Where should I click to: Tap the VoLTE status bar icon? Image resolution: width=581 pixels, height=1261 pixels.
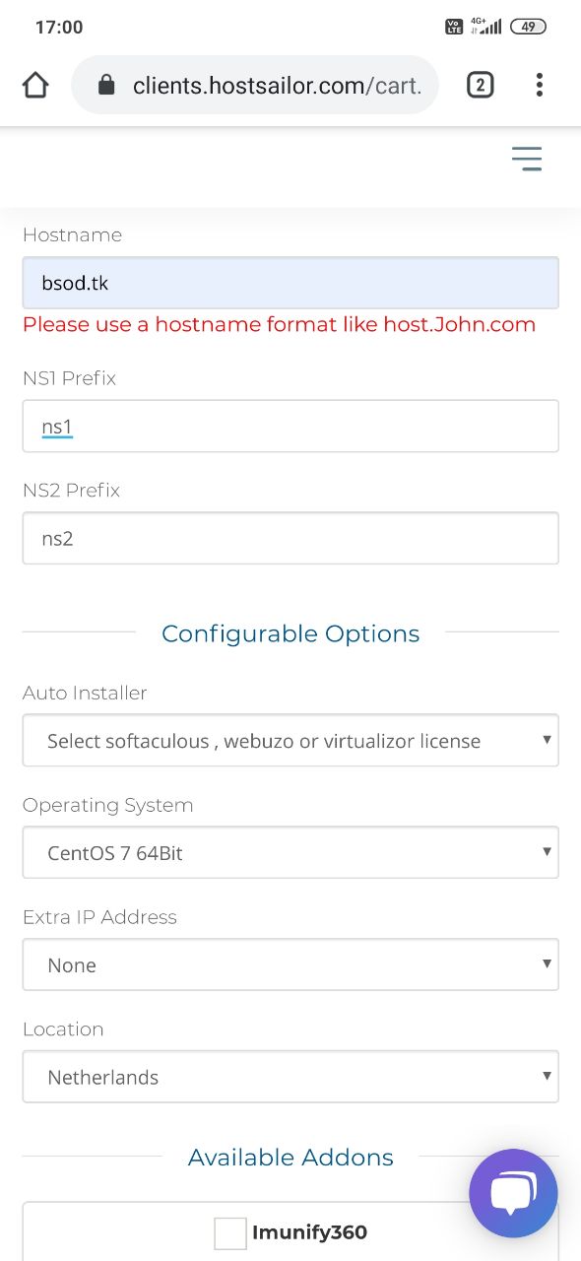tap(454, 27)
